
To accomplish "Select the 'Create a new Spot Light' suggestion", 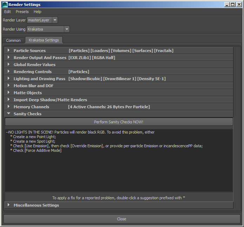I will tap(33, 141).
